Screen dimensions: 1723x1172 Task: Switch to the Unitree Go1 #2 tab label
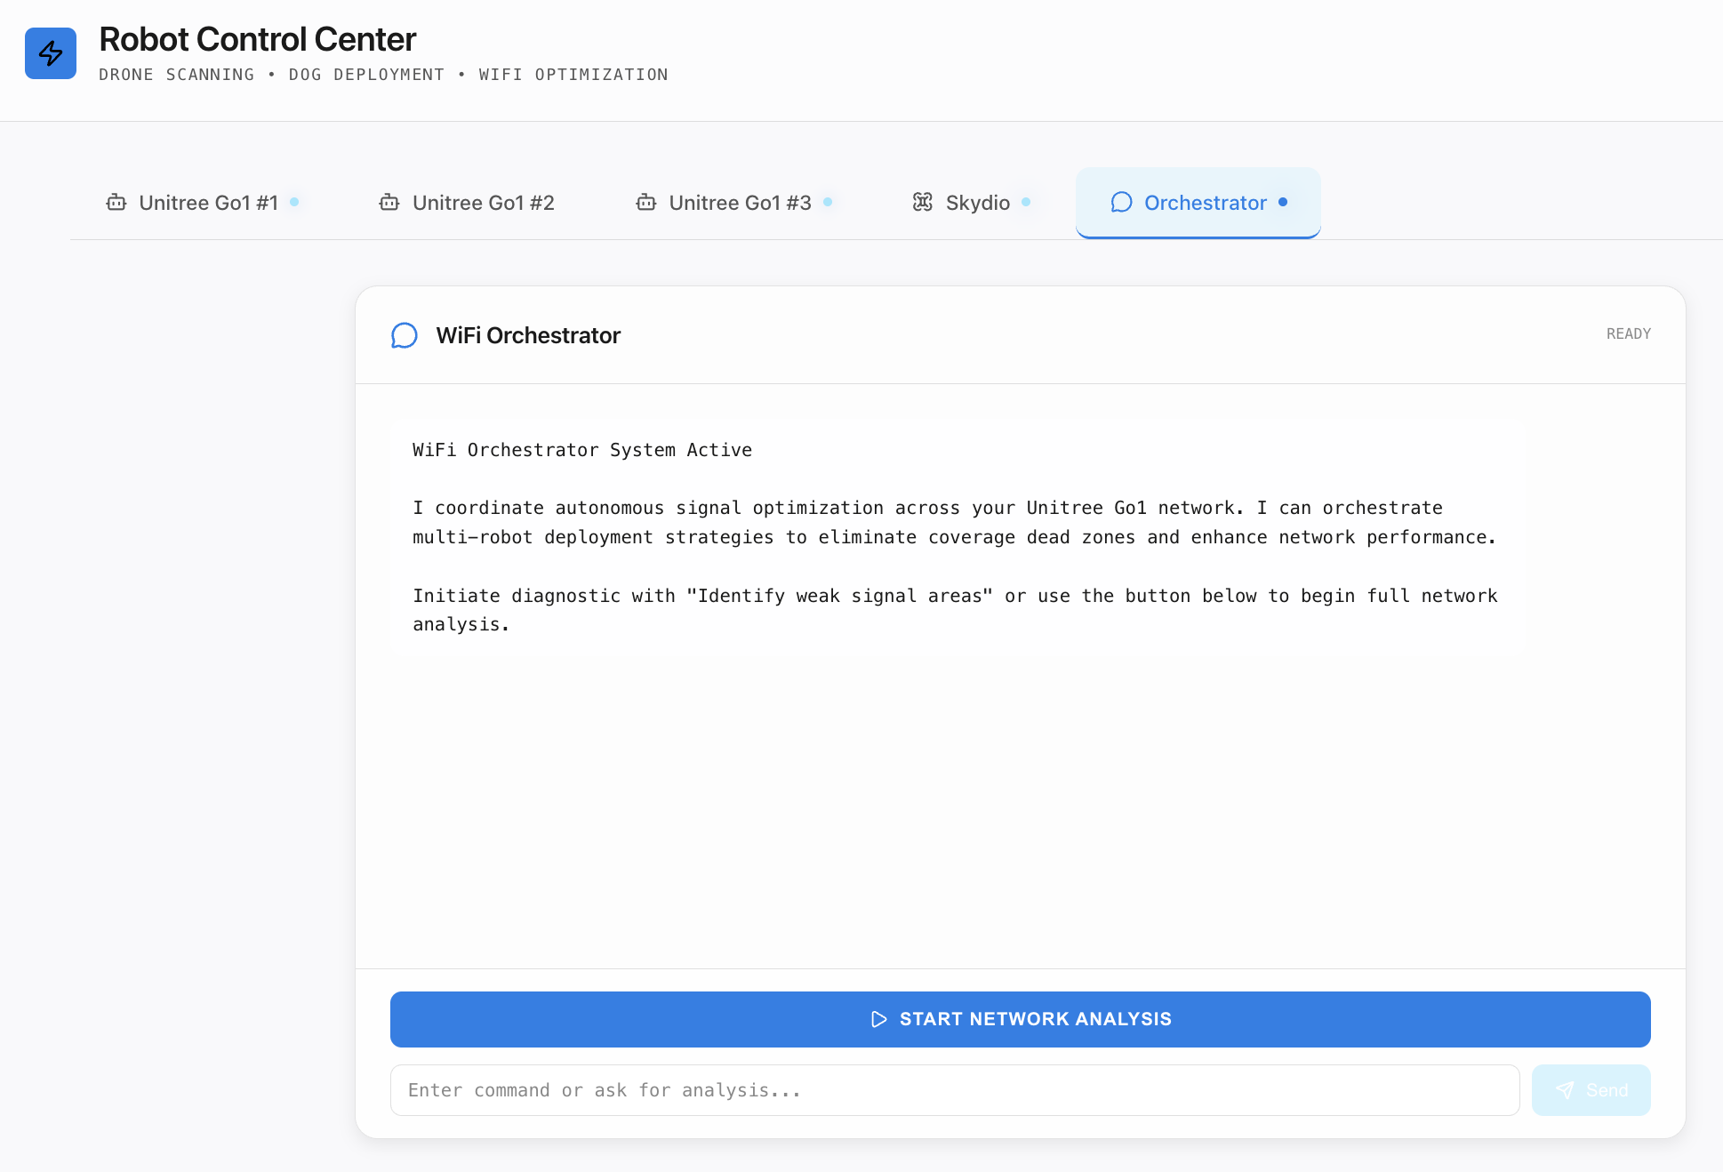(483, 203)
